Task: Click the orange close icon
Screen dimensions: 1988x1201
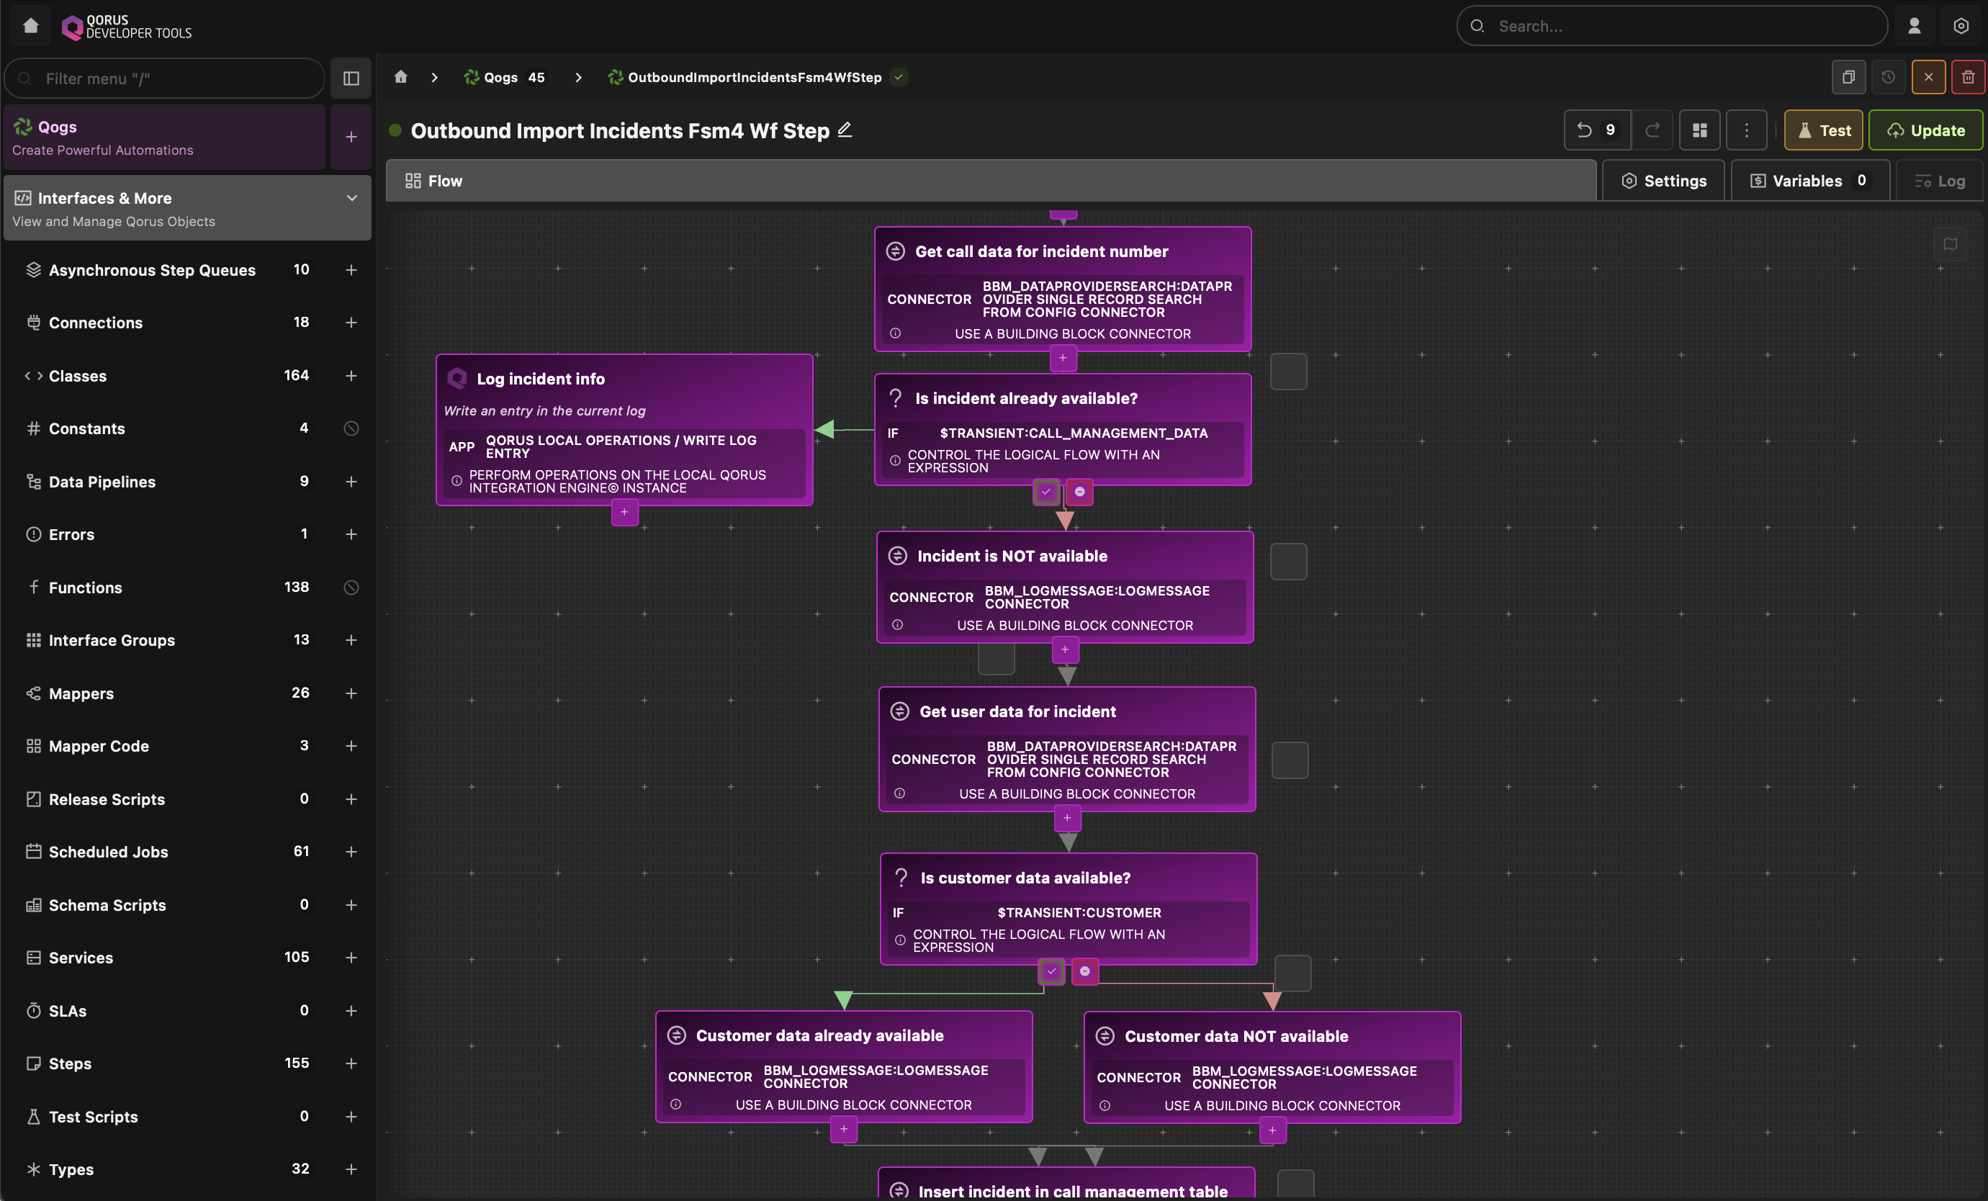Action: click(x=1928, y=78)
